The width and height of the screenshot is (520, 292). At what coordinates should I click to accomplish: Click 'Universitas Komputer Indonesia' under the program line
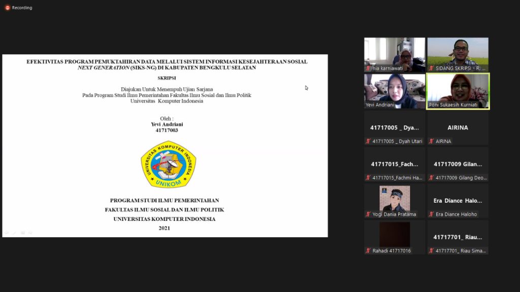pyautogui.click(x=167, y=101)
